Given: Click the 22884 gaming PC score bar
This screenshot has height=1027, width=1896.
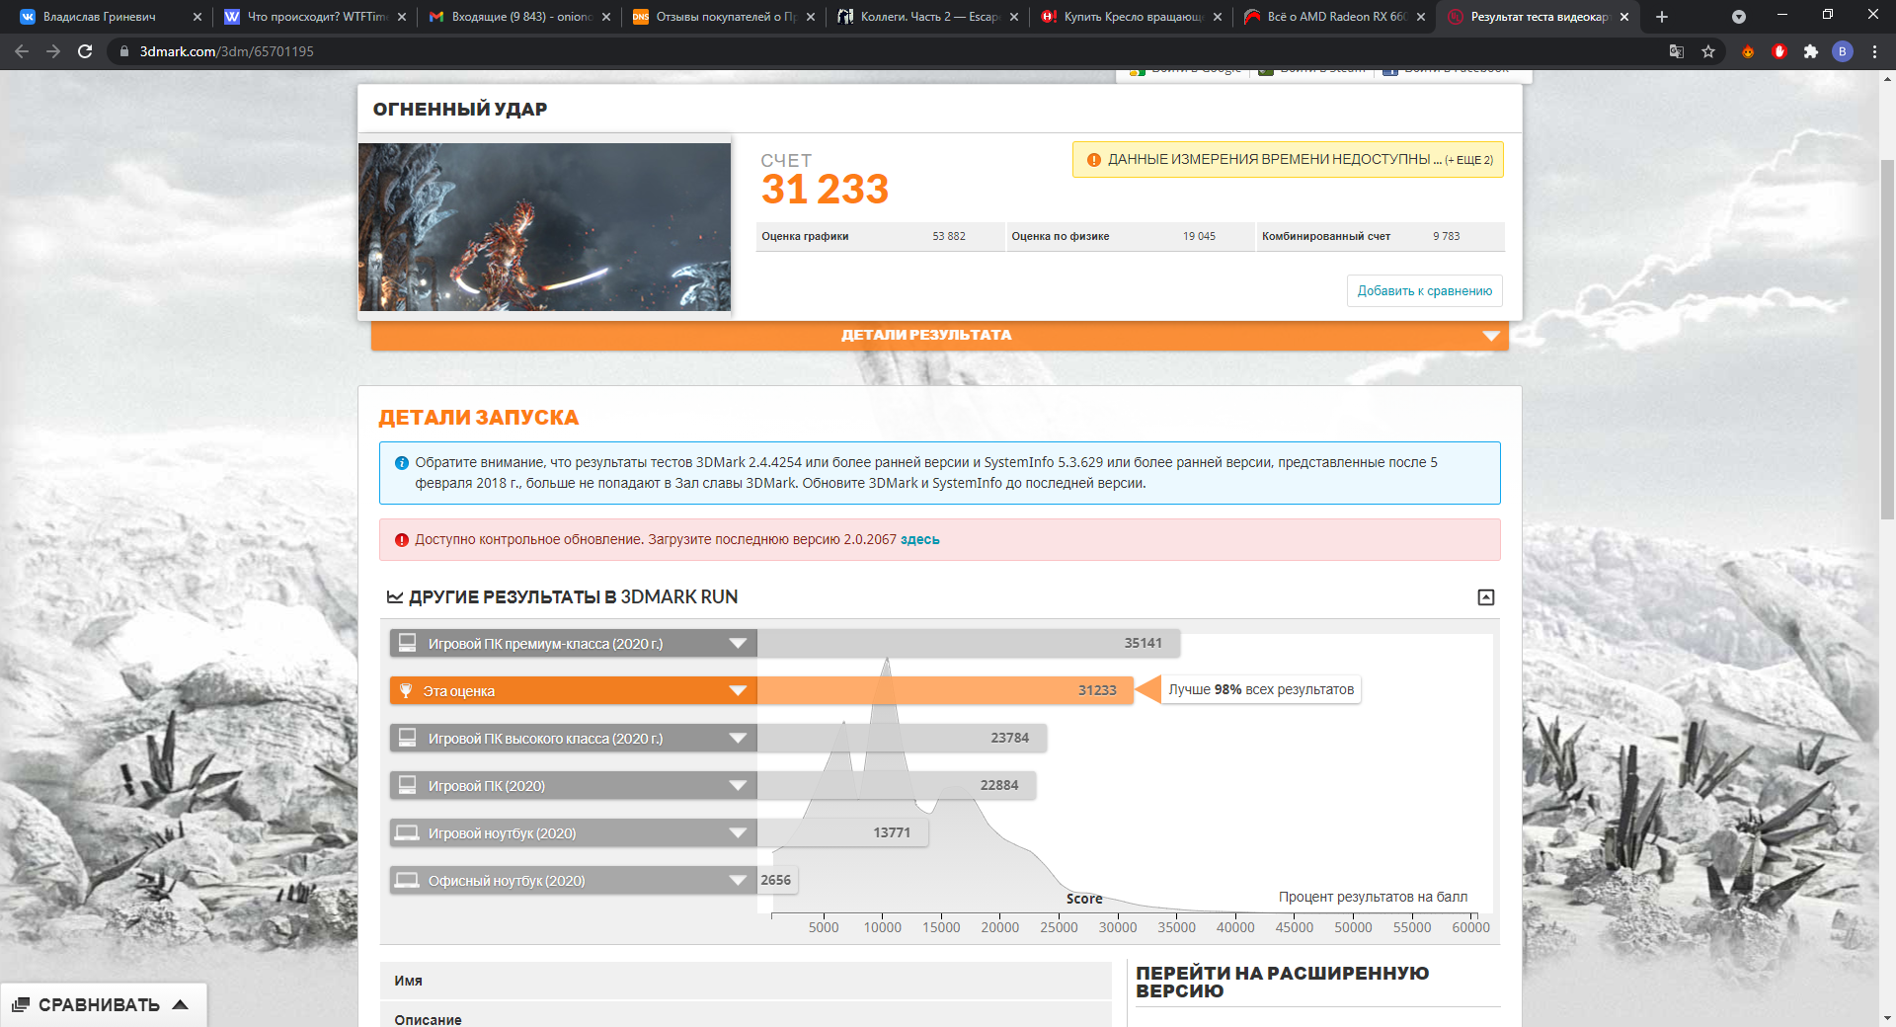Looking at the screenshot, I should (897, 786).
